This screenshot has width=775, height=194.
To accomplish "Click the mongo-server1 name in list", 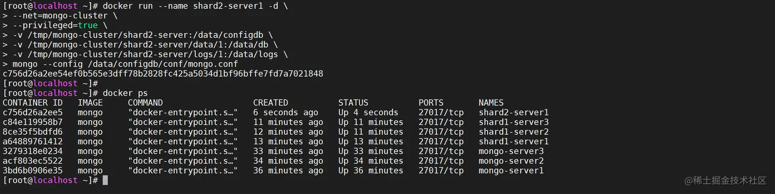I will [x=511, y=171].
